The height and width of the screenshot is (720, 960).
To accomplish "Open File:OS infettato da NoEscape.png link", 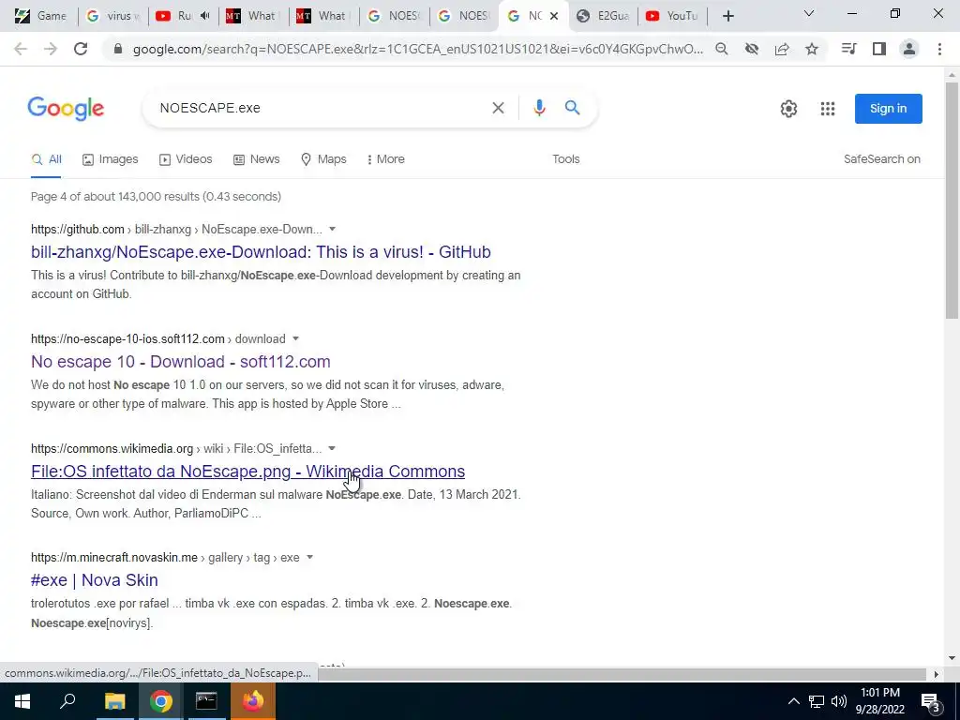I will pyautogui.click(x=247, y=471).
